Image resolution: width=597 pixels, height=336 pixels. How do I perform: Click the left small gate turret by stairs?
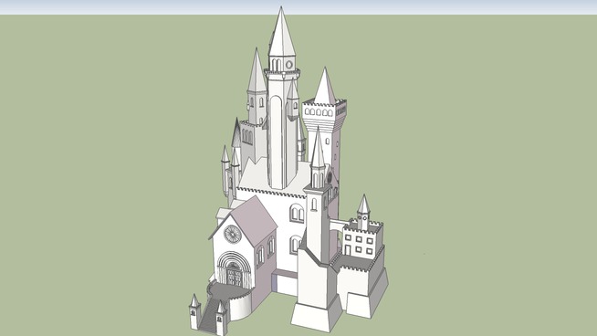194,311
